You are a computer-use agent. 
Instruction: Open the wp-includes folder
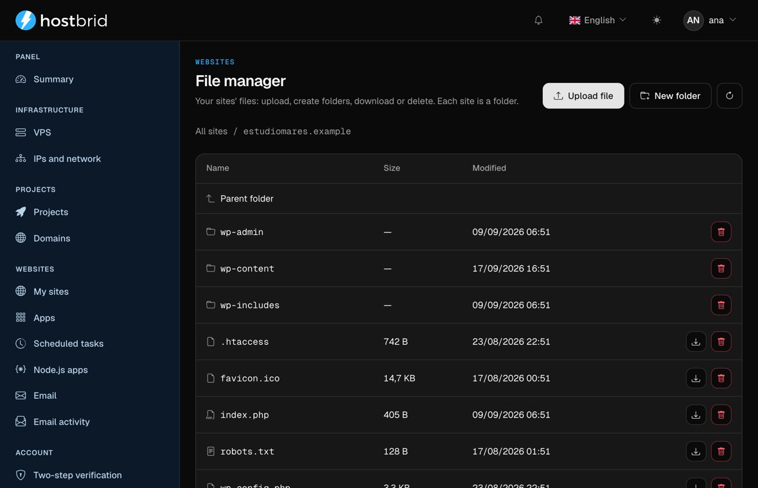point(250,306)
